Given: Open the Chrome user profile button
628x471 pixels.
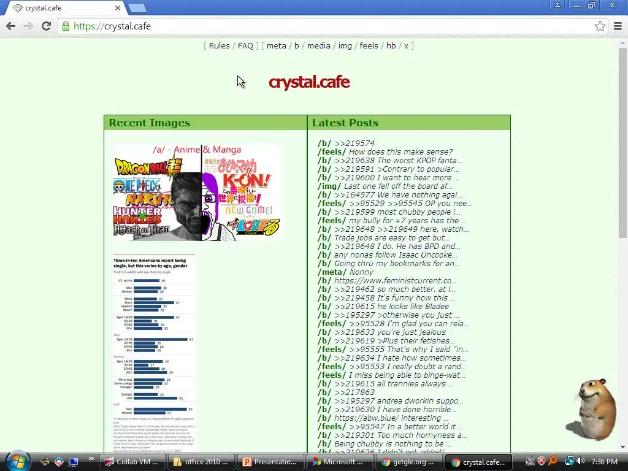Looking at the screenshot, I should tap(557, 5).
